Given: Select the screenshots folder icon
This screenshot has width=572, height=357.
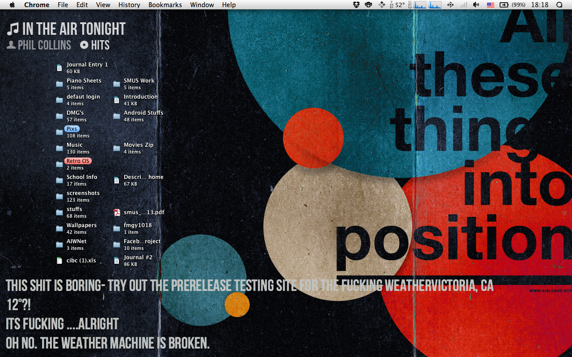Looking at the screenshot, I should [x=59, y=196].
